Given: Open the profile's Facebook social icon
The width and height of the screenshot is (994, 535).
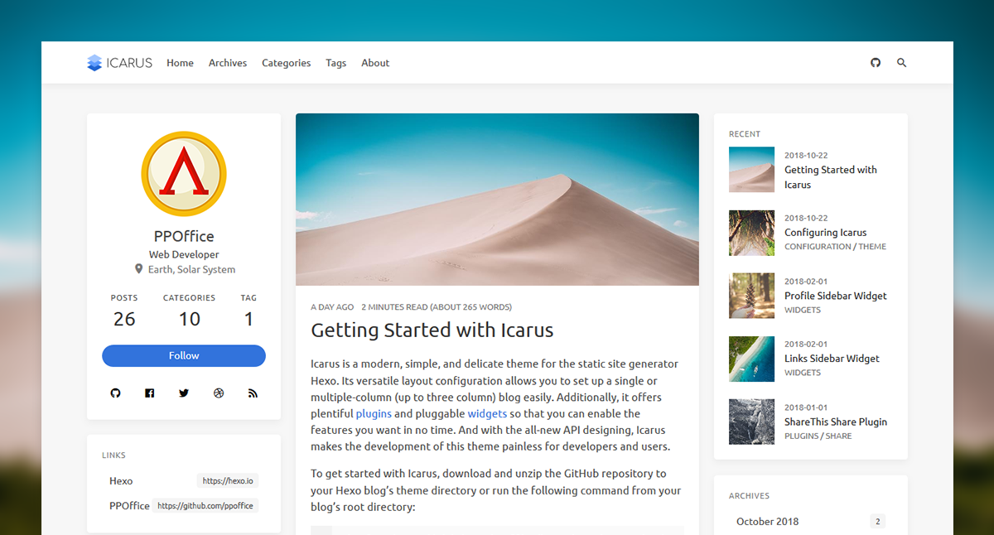Looking at the screenshot, I should coord(150,393).
